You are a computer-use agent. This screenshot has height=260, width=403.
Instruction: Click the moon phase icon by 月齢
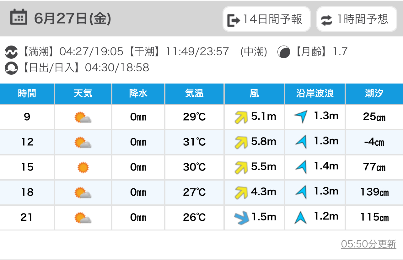coord(284,52)
